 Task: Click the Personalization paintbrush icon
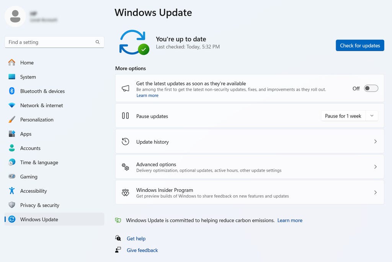click(12, 120)
